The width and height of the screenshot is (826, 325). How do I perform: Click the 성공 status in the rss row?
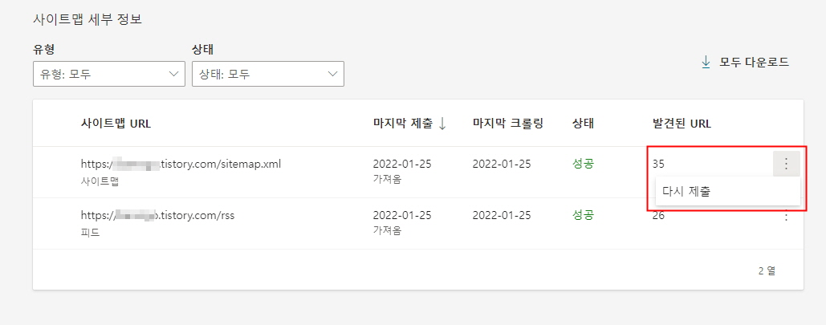583,215
